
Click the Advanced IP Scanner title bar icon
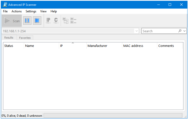click(5, 5)
